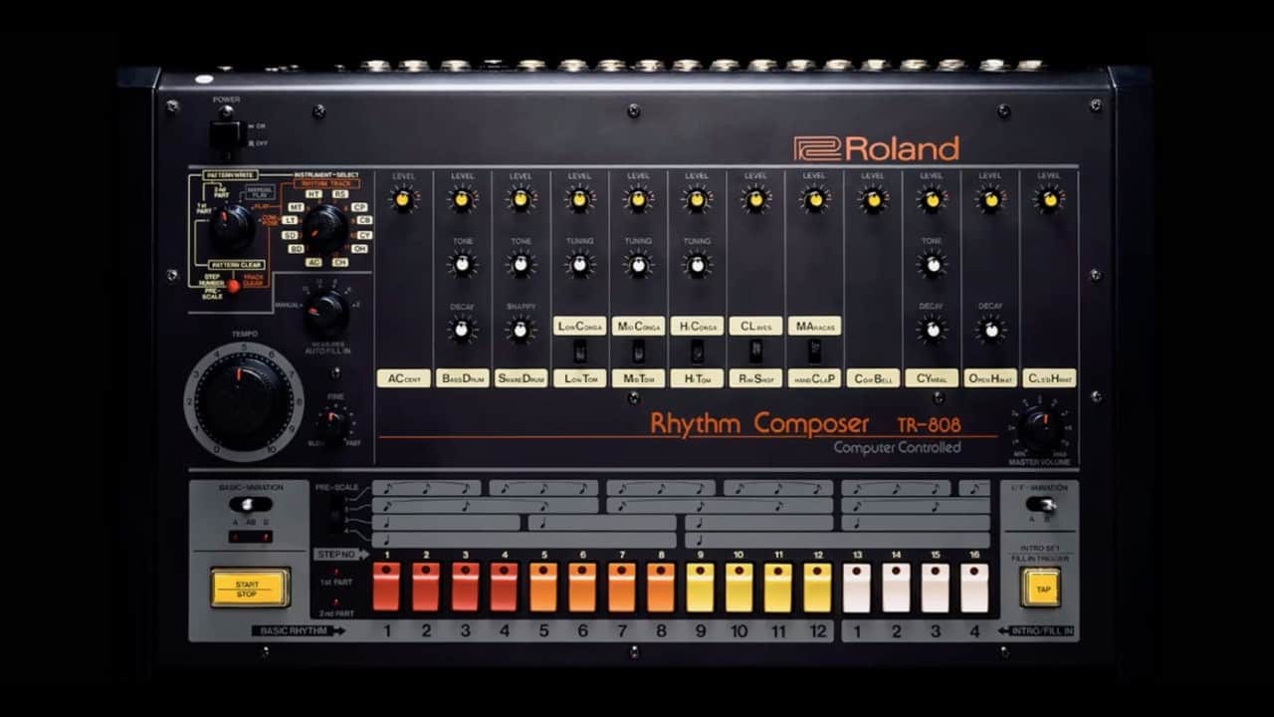The width and height of the screenshot is (1274, 717).
Task: Click the Closed Hihat LEVEL knob
Action: click(x=1049, y=200)
